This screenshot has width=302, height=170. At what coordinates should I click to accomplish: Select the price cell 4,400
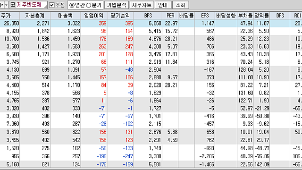[13, 85]
